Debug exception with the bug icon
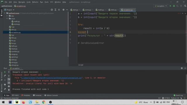 (x=174, y=6)
